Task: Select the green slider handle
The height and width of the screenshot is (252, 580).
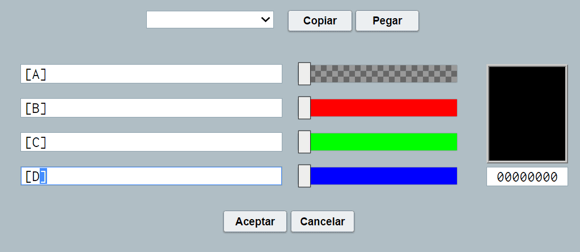Action: coord(304,142)
